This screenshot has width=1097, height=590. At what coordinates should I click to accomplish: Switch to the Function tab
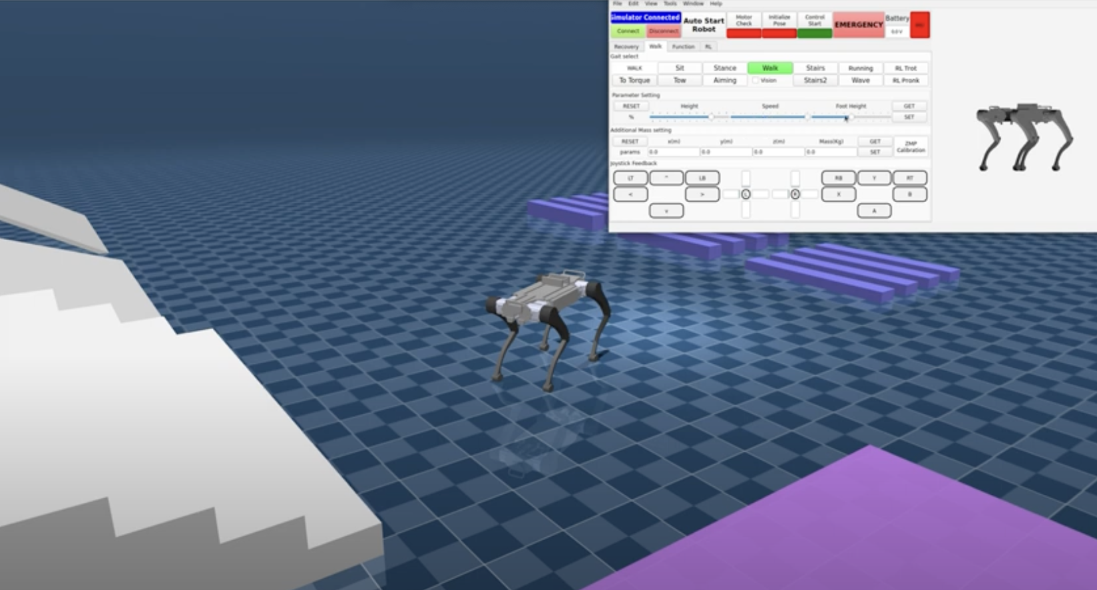click(683, 47)
